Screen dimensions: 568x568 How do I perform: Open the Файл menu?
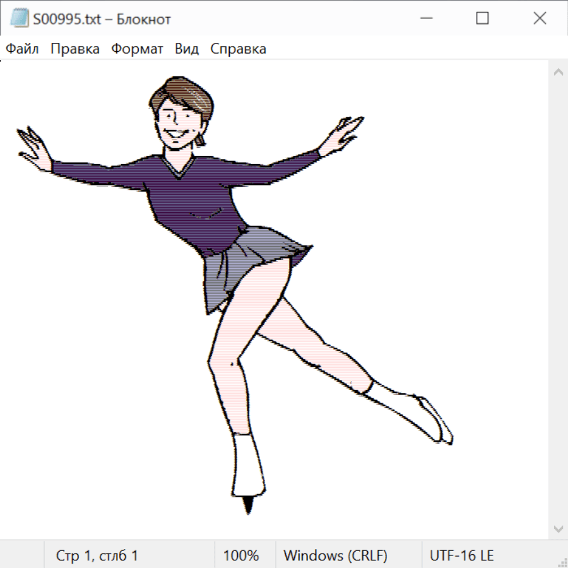[x=23, y=49]
